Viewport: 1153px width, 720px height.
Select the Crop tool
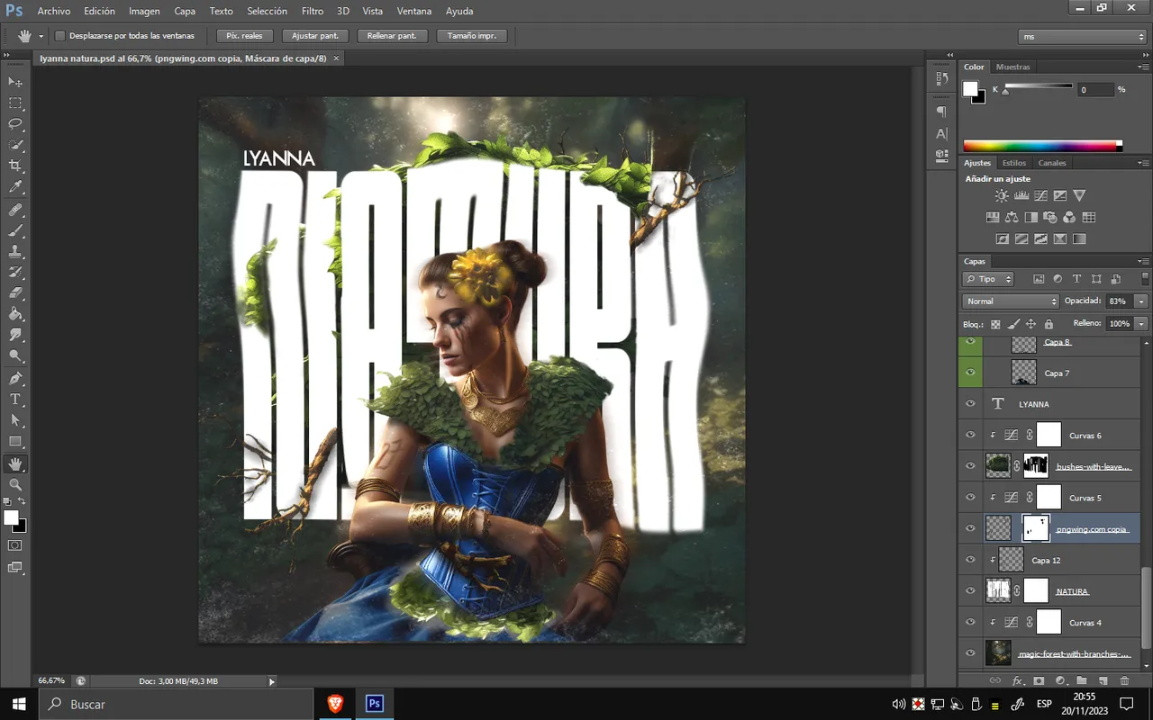click(15, 166)
